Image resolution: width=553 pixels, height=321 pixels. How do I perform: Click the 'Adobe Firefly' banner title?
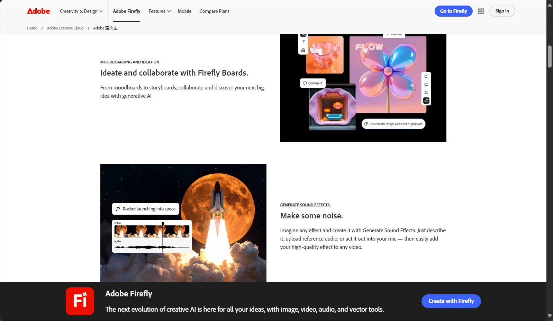[x=129, y=294]
